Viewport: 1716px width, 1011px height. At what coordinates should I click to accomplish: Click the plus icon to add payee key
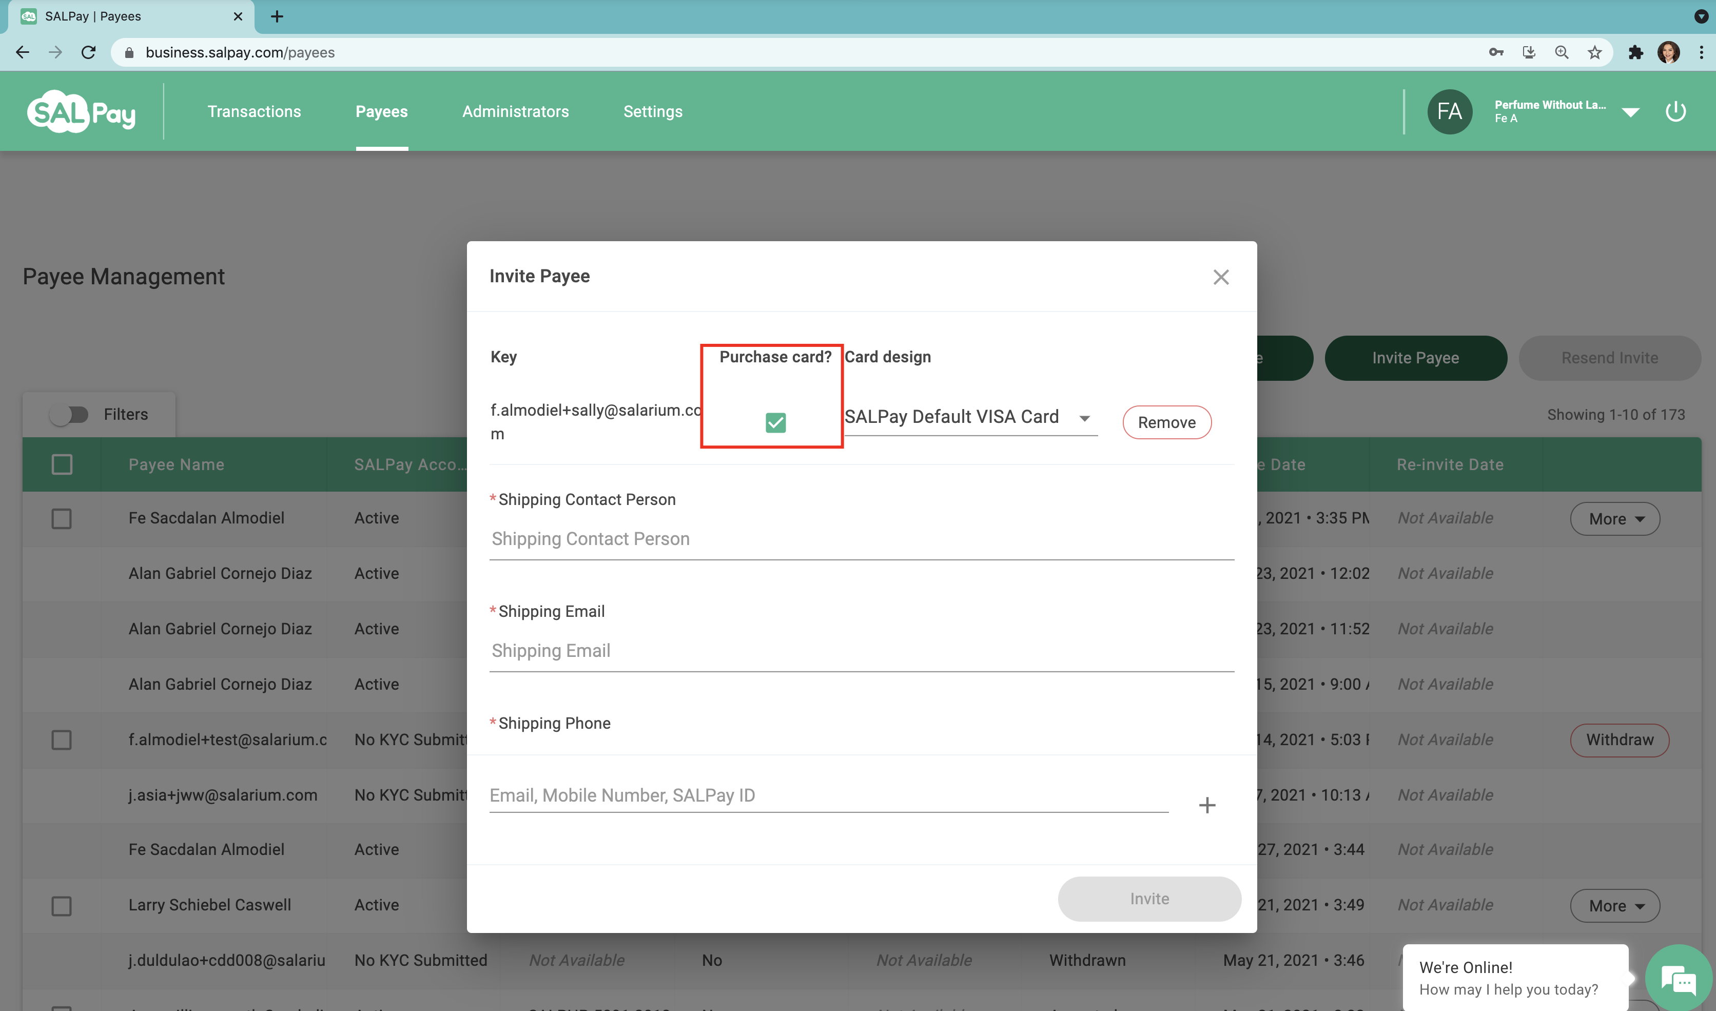pyautogui.click(x=1206, y=805)
